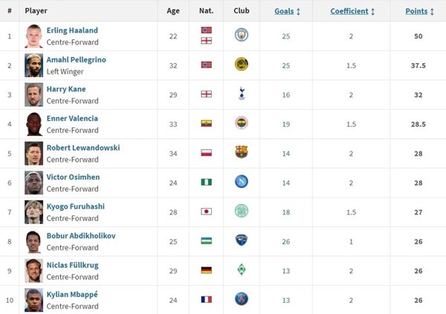Click Amahl Pellegrino's portrait thumbnail

click(33, 65)
